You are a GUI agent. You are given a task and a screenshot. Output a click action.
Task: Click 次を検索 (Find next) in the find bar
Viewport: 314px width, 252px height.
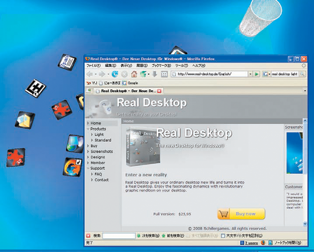pyautogui.click(x=148, y=236)
